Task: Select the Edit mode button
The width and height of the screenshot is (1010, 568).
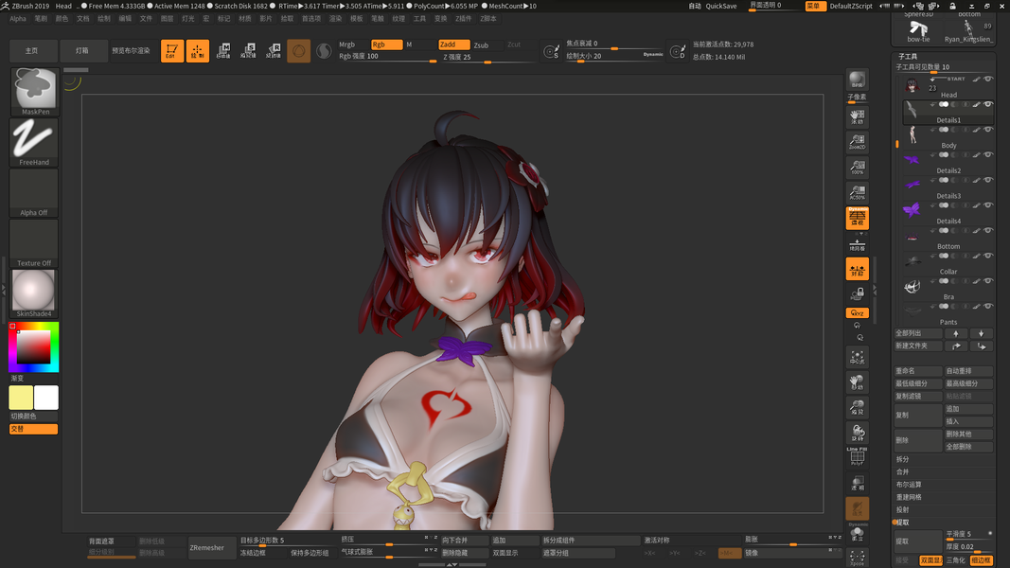Action: pos(172,51)
